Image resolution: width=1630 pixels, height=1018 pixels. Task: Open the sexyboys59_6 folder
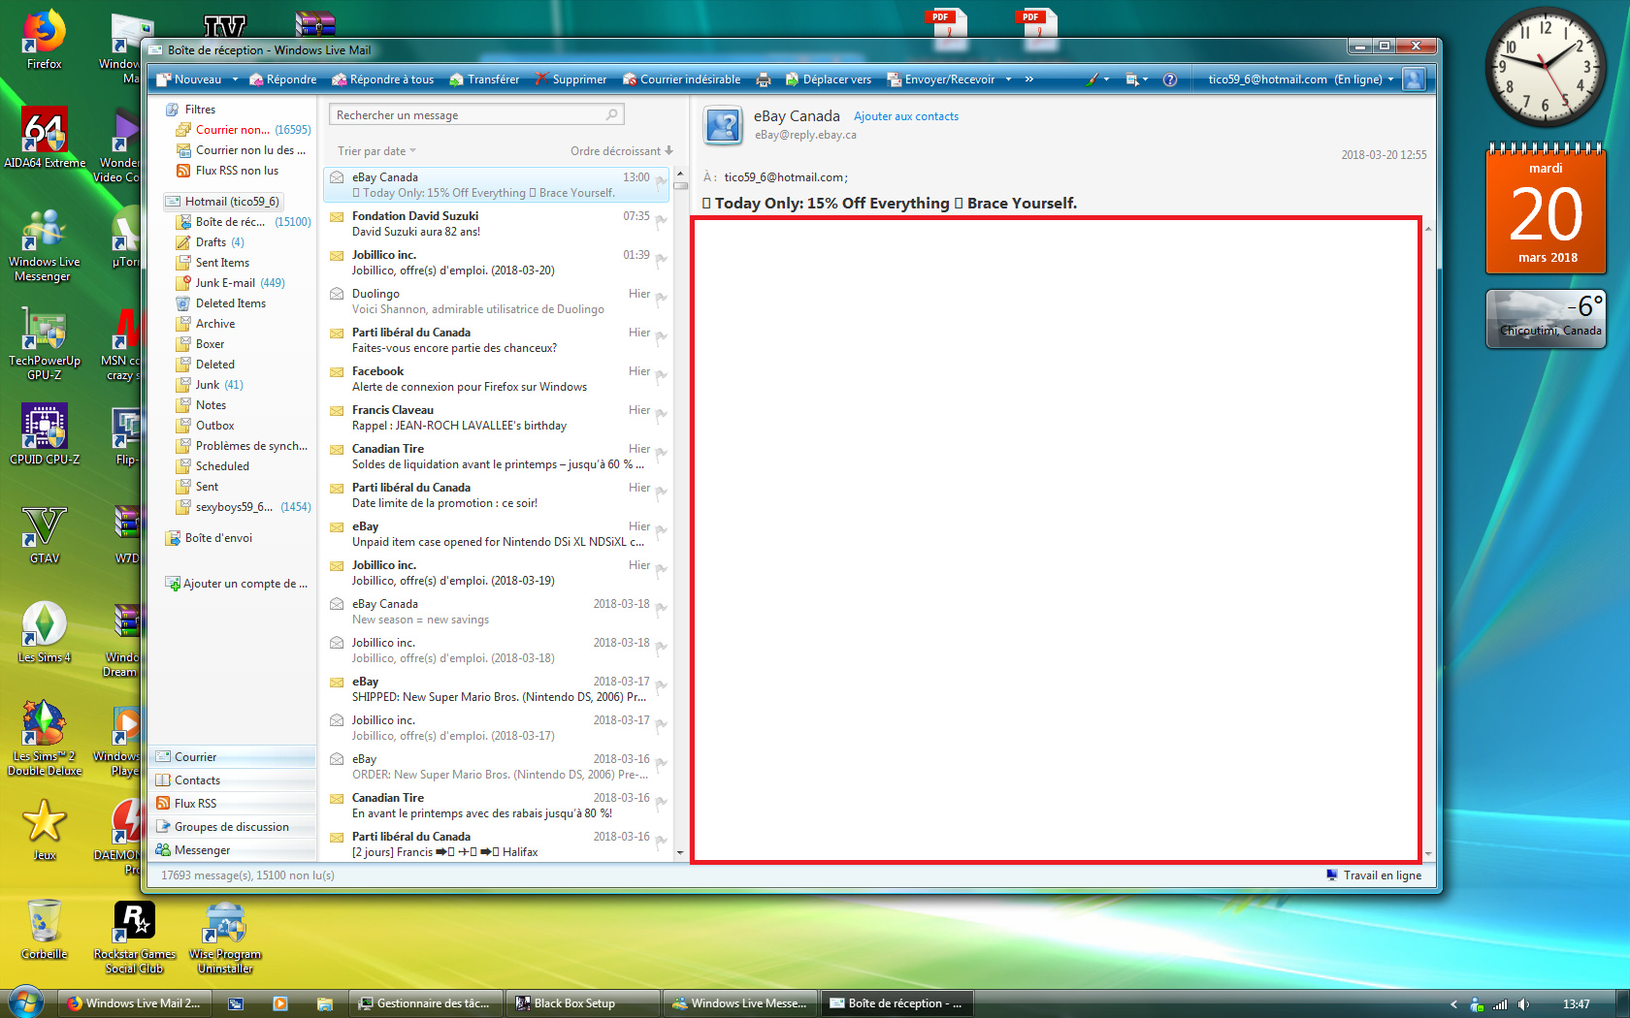coord(244,507)
